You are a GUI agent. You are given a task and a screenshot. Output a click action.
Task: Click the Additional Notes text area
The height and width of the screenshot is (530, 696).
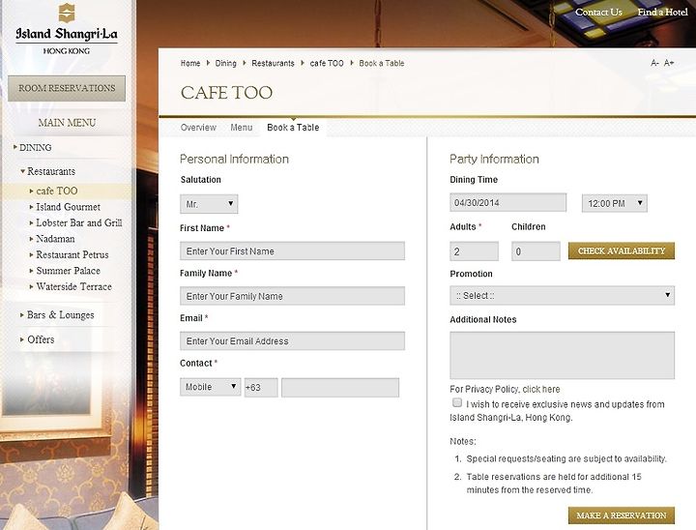point(562,355)
